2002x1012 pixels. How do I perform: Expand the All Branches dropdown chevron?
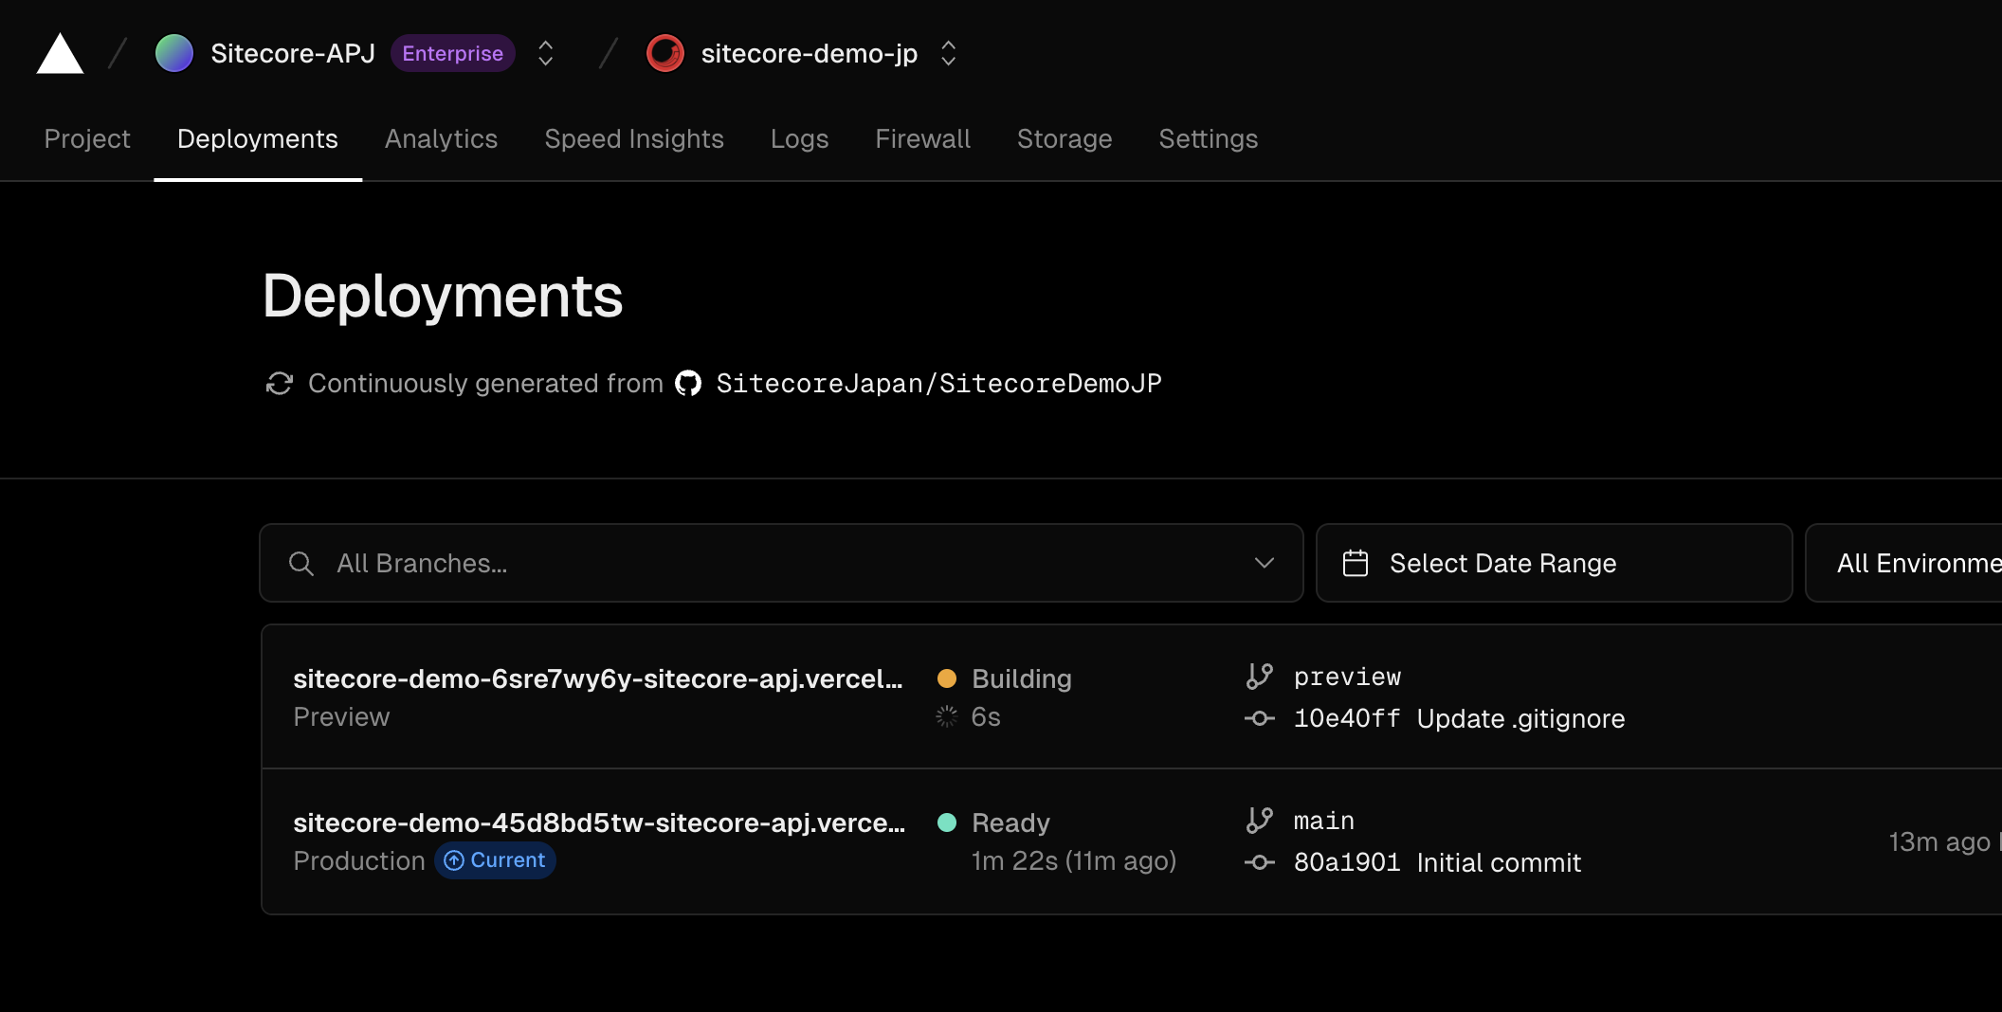coord(1264,563)
